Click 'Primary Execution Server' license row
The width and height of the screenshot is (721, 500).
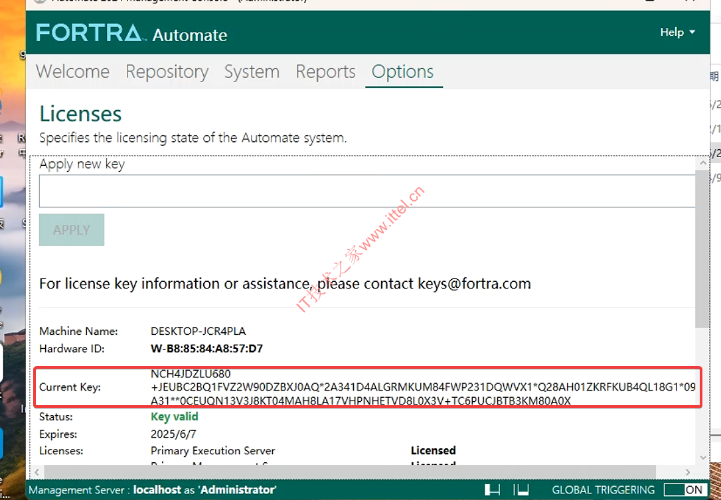pos(213,450)
